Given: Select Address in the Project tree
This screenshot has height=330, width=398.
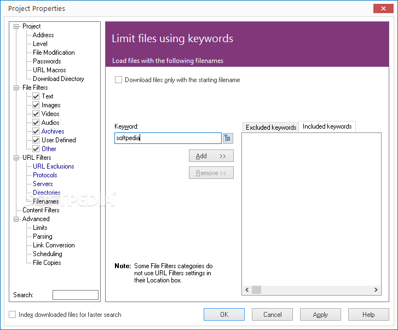Looking at the screenshot, I should click(x=43, y=35).
